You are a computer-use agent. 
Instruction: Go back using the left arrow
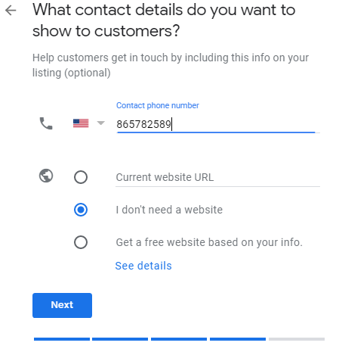[x=11, y=11]
